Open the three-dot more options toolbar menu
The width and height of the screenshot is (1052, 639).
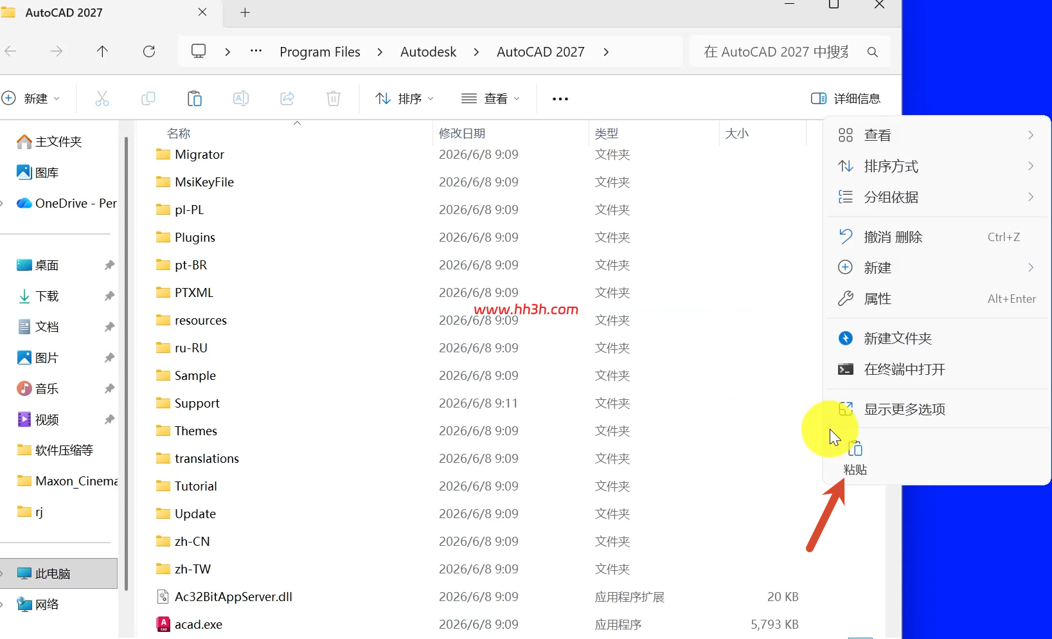pos(560,99)
